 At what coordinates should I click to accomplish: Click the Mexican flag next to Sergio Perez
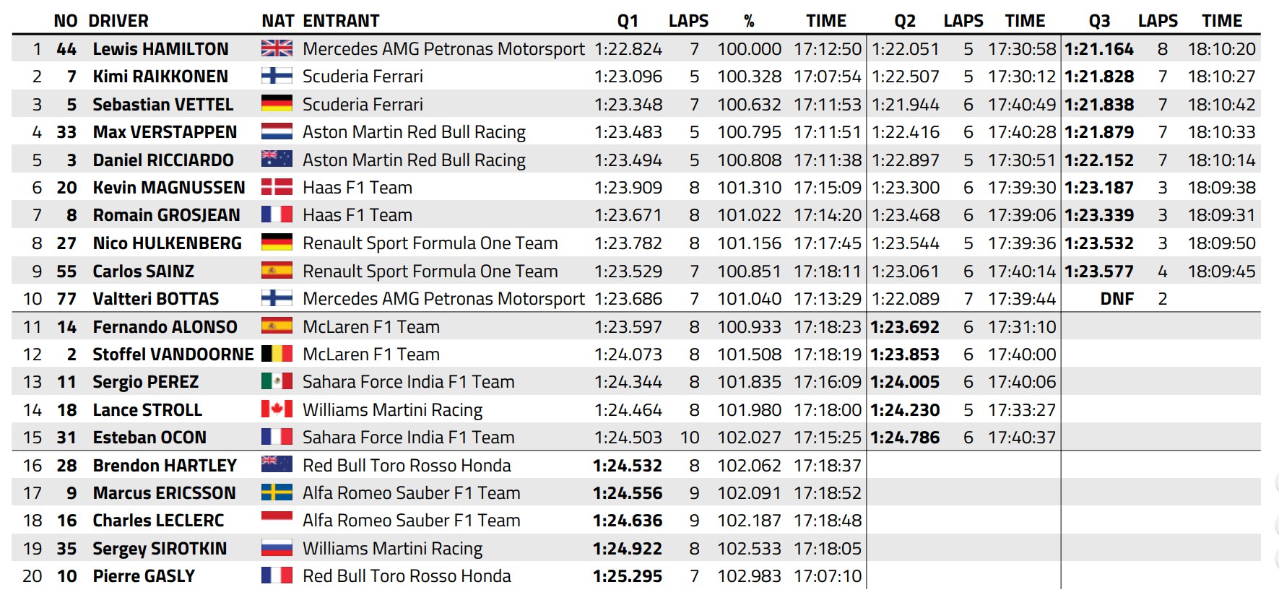277,381
